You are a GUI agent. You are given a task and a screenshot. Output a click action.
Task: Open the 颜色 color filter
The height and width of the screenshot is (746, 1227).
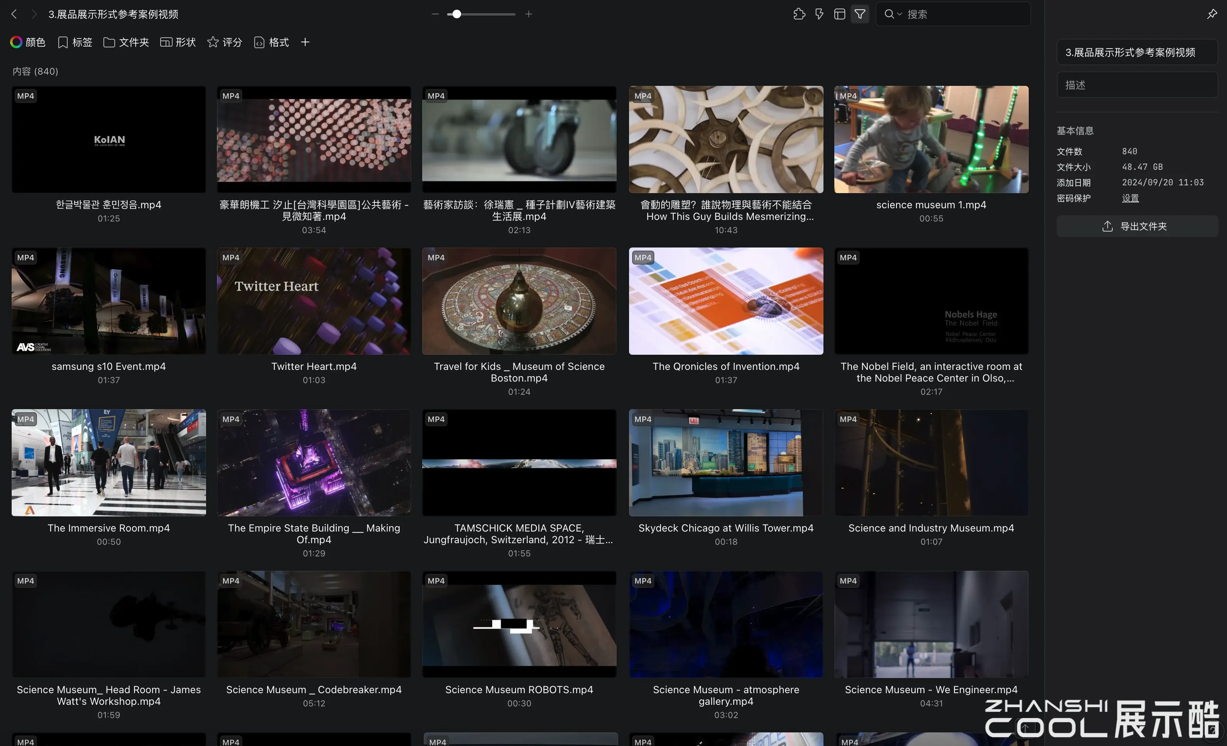28,42
